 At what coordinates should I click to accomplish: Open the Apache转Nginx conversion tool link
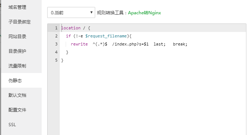coord(144,13)
